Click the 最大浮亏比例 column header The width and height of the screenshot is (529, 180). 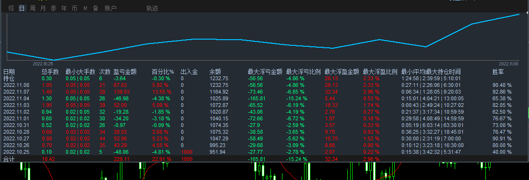pyautogui.click(x=303, y=72)
